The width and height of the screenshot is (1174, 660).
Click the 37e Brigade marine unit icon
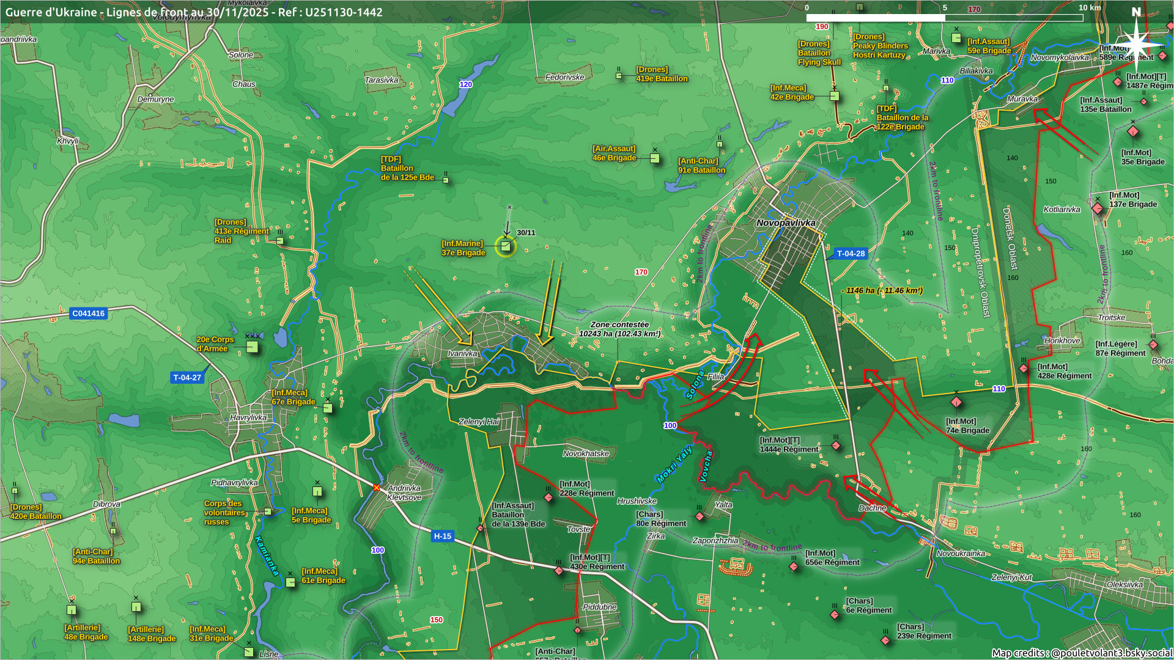(x=505, y=246)
